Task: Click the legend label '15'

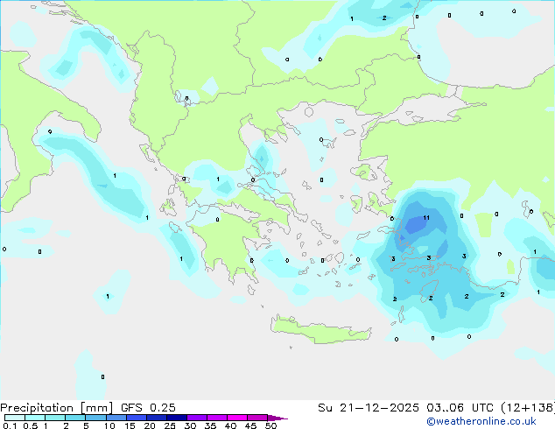Action: click(130, 425)
